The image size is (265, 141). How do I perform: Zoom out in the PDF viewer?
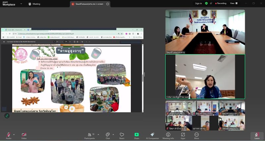coord(62,42)
